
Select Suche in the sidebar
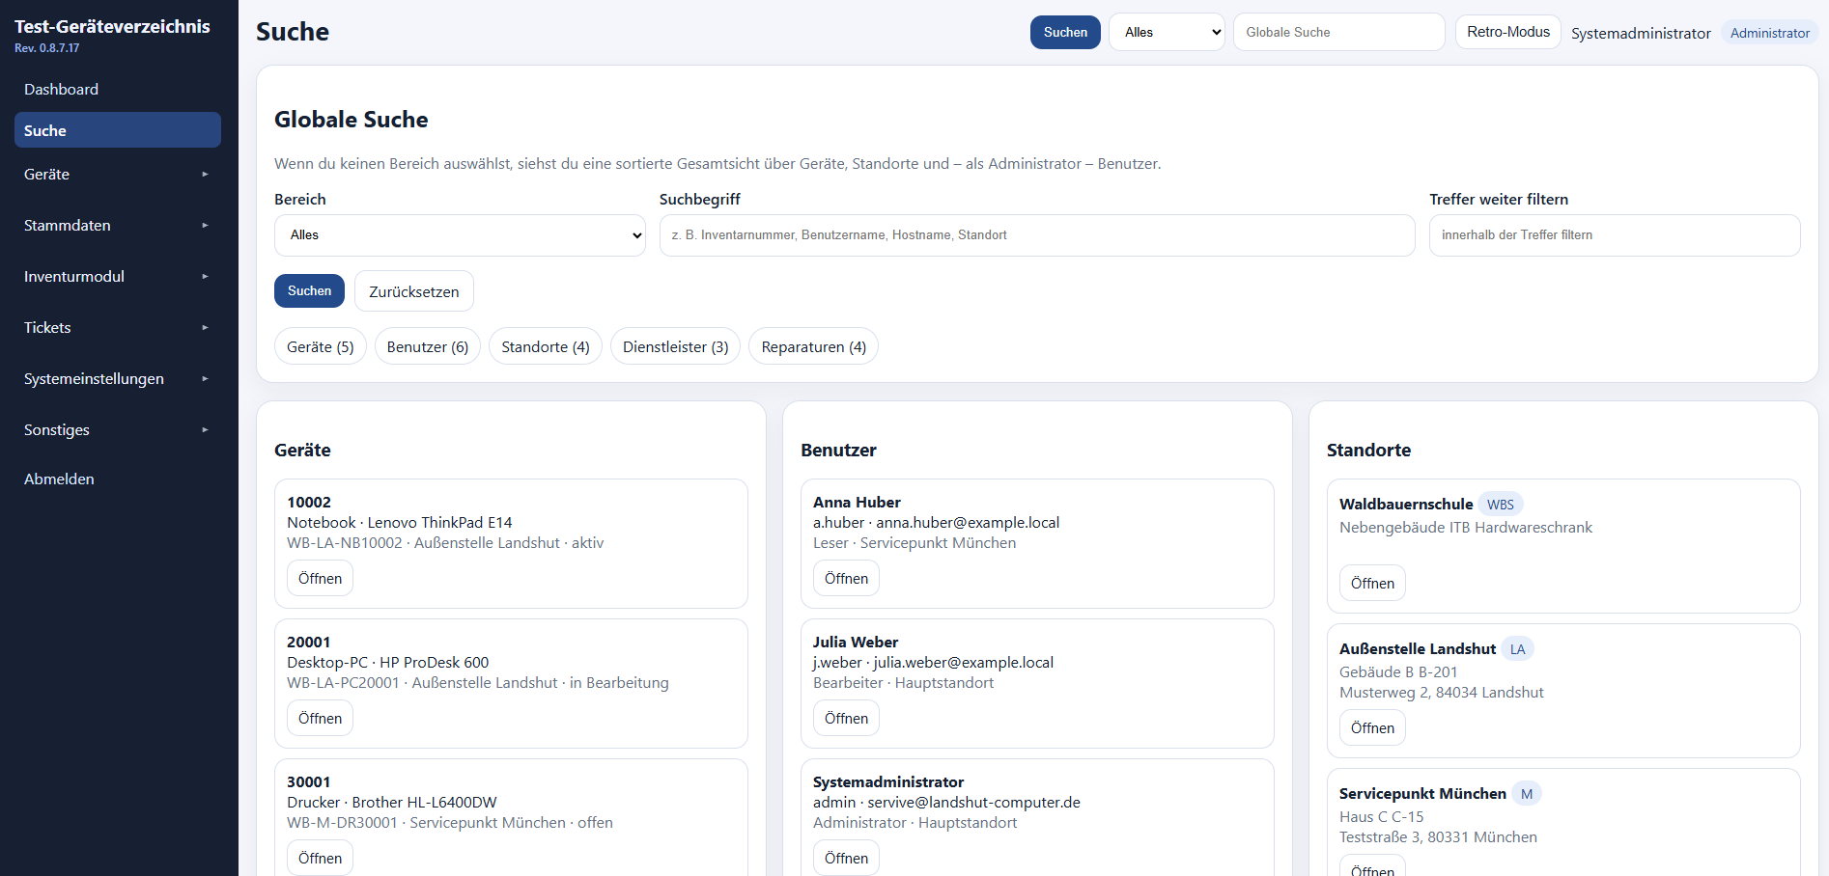118,130
